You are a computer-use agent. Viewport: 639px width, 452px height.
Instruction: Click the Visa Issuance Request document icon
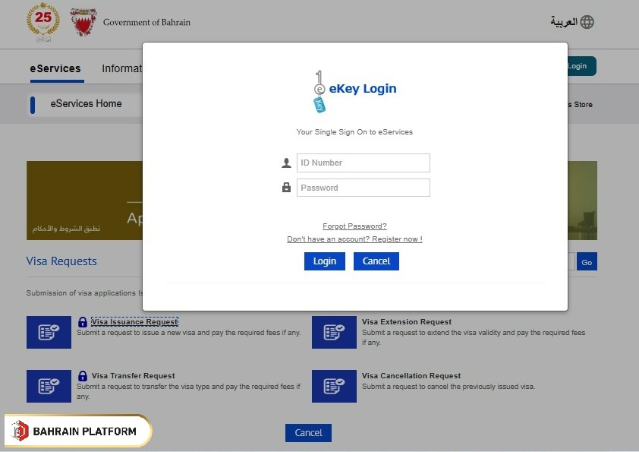pos(49,332)
